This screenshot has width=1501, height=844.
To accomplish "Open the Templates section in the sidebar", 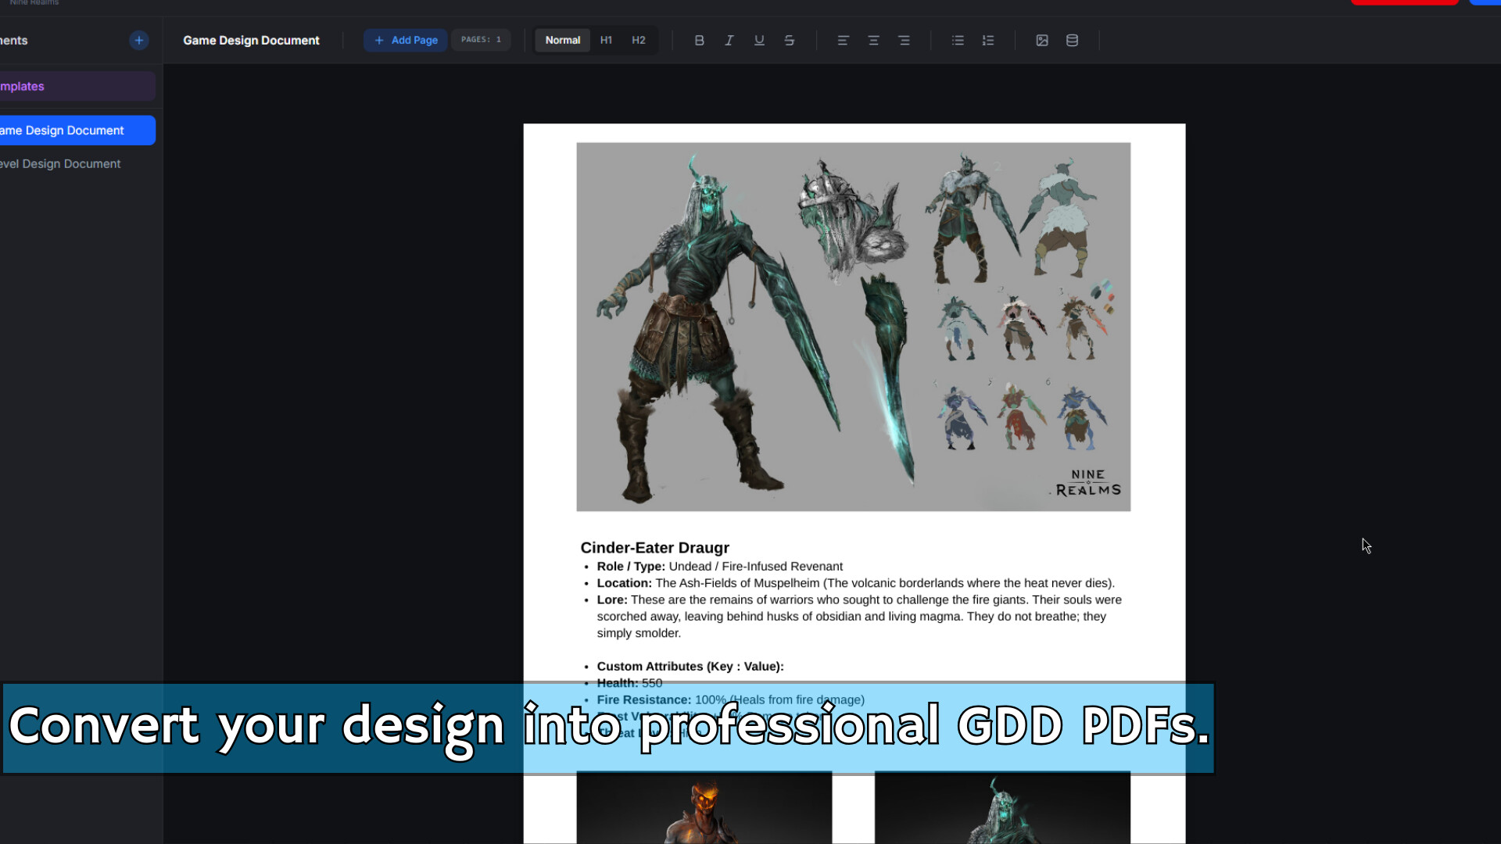I will [77, 86].
